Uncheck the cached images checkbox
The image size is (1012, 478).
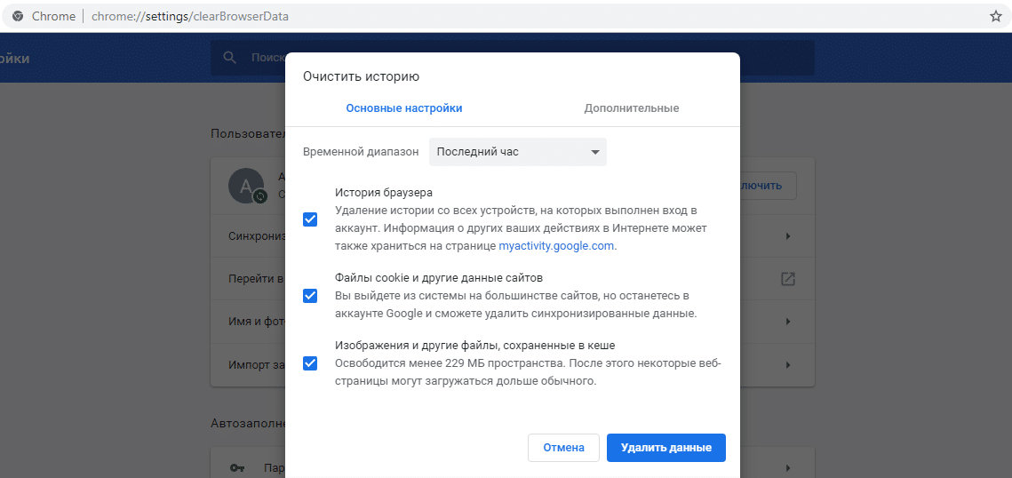tap(310, 363)
